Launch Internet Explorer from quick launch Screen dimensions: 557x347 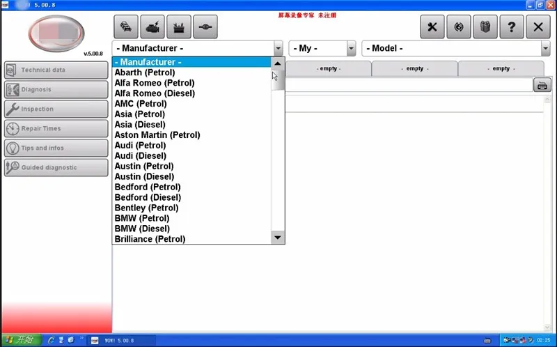[x=52, y=340]
